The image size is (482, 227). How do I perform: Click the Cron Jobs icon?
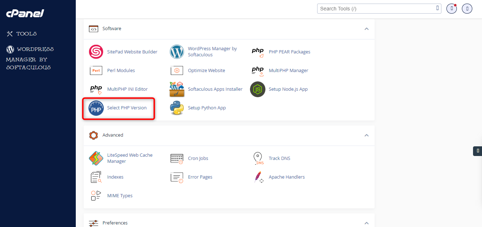pyautogui.click(x=177, y=159)
